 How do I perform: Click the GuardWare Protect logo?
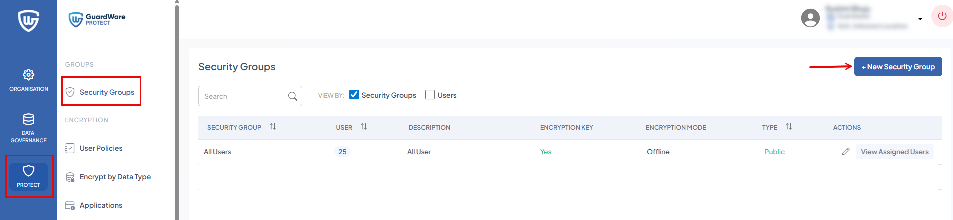tap(97, 19)
